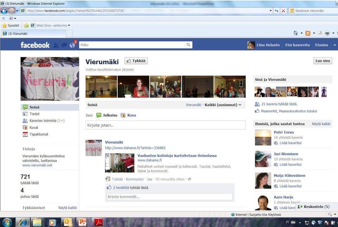Viewport: 338px width, 227px height.
Task: Click Juri Nieminen profile thumbnail
Action: click(263, 159)
